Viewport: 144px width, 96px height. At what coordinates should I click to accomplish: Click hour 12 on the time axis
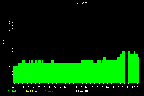(x=76, y=87)
